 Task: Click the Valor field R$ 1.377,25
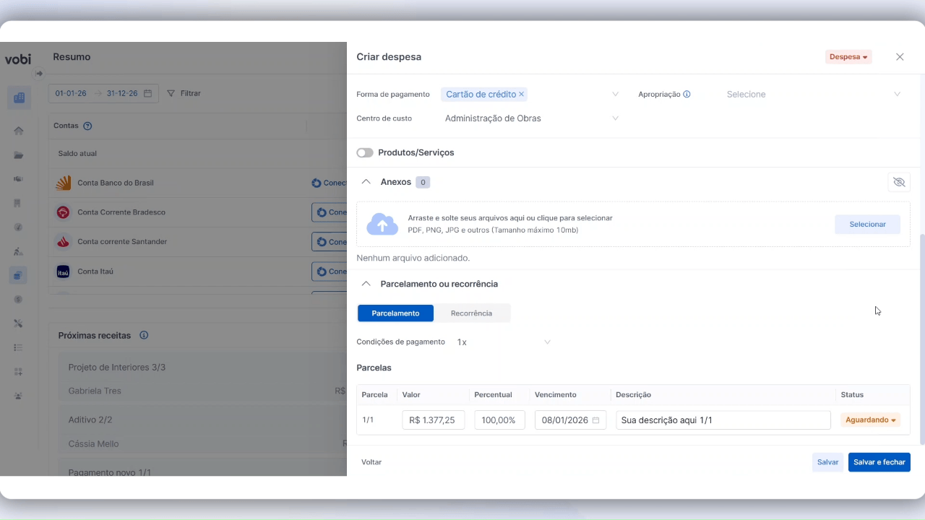[433, 420]
